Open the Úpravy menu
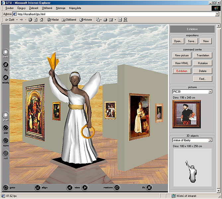This screenshot has width=222, height=199. pyautogui.click(x=21, y=8)
